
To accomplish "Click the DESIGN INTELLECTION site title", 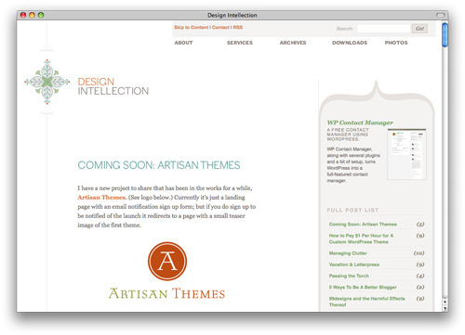I will coord(113,86).
